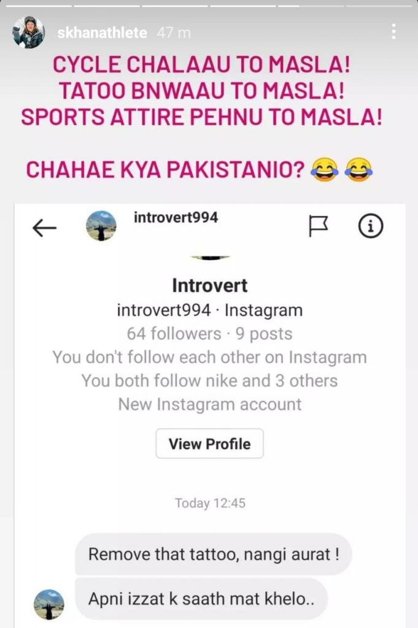Tap skhanathlete's story profile picture
This screenshot has height=628, width=418.
click(28, 33)
